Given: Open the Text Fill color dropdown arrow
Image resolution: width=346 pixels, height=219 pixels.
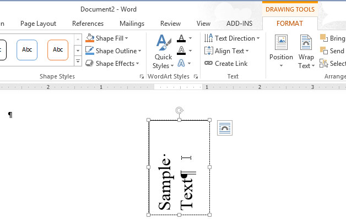Looking at the screenshot, I should tap(190, 38).
